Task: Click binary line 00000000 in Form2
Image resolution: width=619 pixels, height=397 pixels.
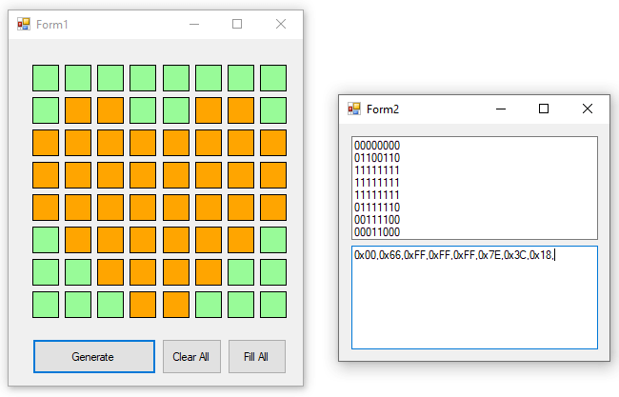Action: click(x=377, y=146)
